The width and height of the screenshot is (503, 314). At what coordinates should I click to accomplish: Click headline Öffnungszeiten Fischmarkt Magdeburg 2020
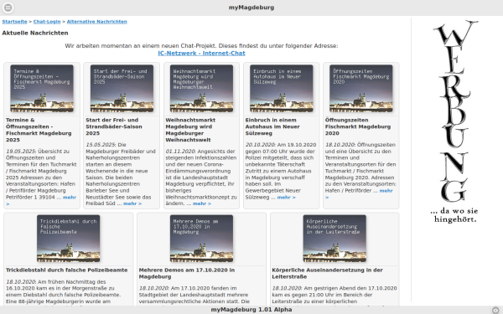358,126
